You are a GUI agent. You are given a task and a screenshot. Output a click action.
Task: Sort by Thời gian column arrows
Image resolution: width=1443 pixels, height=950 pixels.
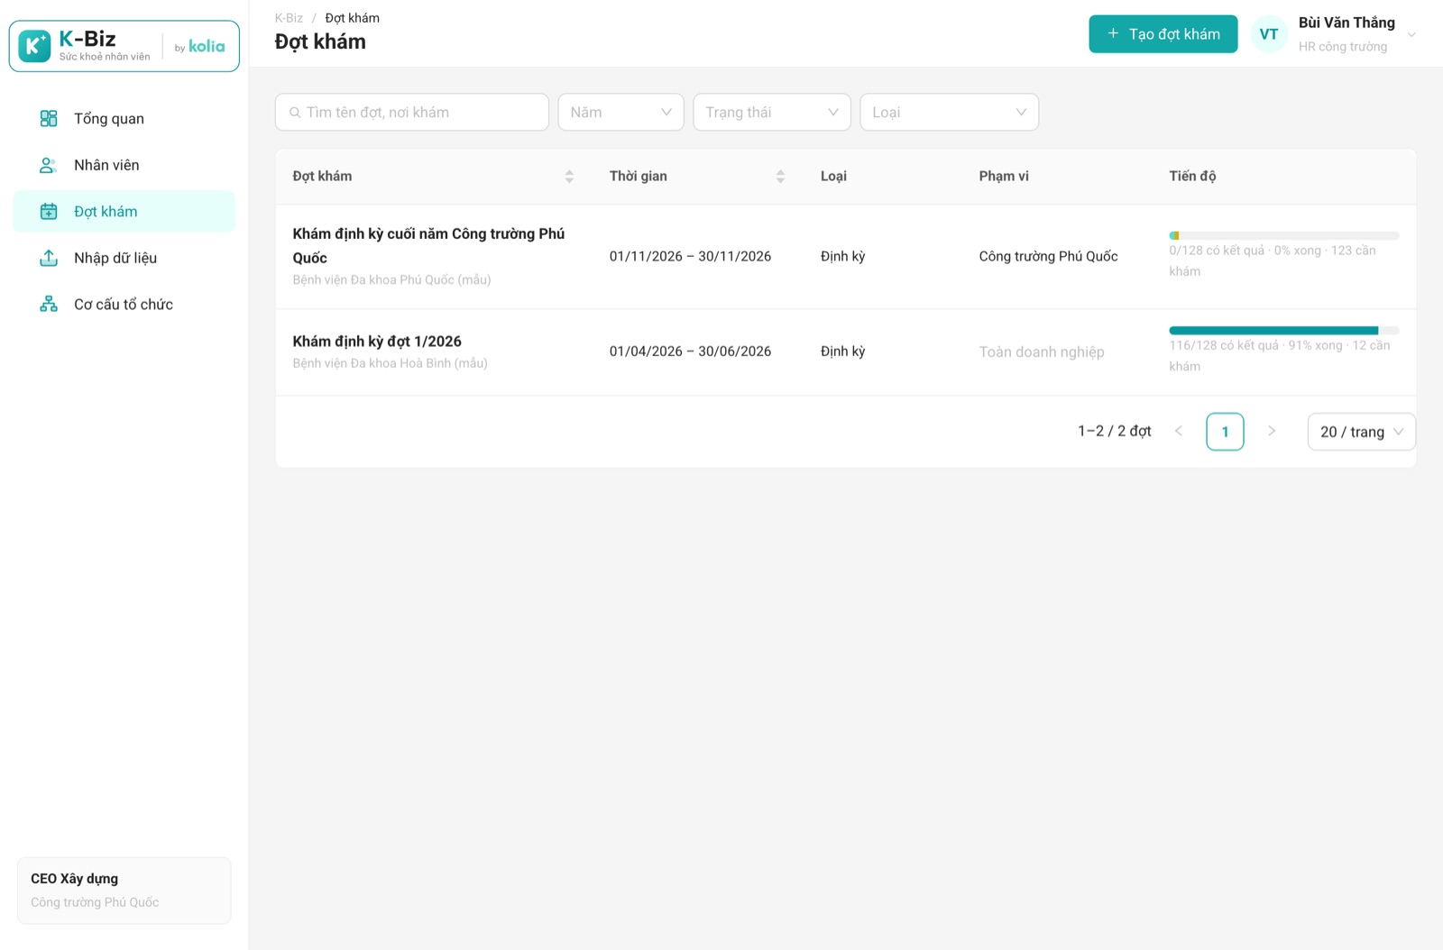780,177
